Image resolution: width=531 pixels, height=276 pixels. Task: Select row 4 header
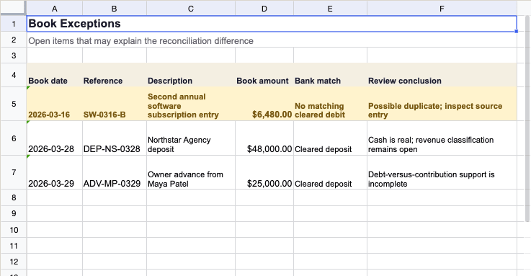(14, 75)
